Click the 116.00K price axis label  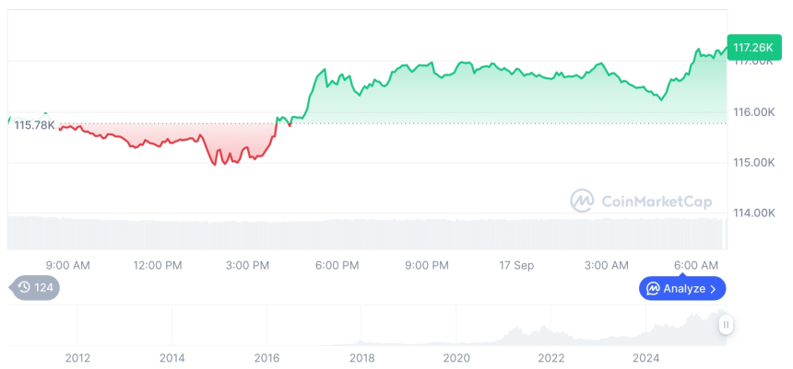[753, 112]
